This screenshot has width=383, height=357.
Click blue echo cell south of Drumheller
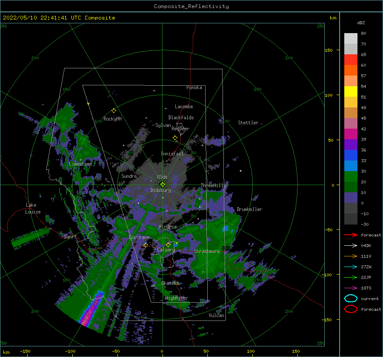pyautogui.click(x=226, y=229)
